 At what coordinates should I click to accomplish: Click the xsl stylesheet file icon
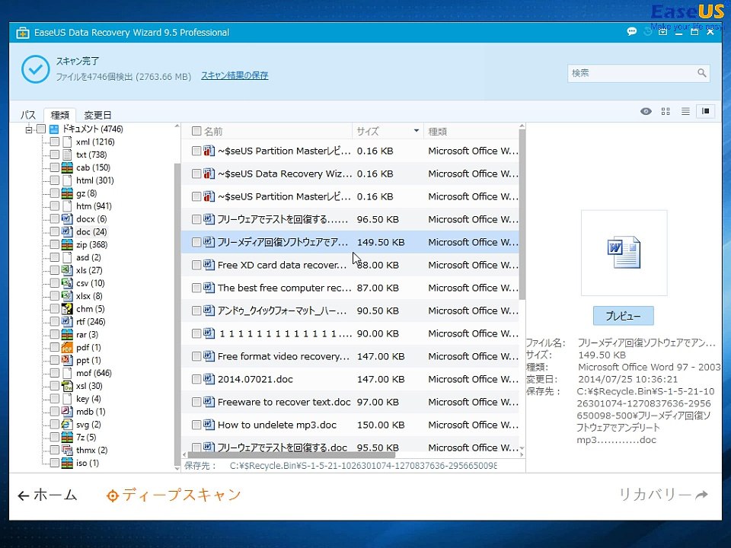pyautogui.click(x=67, y=386)
